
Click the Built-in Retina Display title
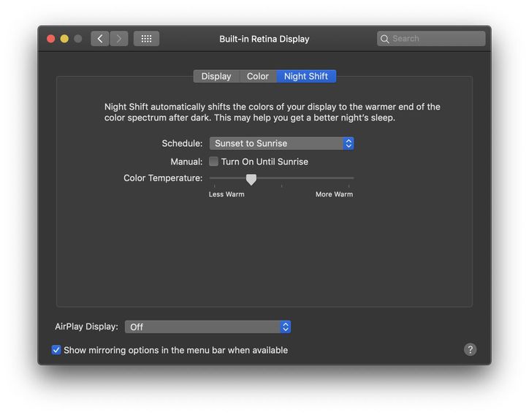pyautogui.click(x=264, y=39)
